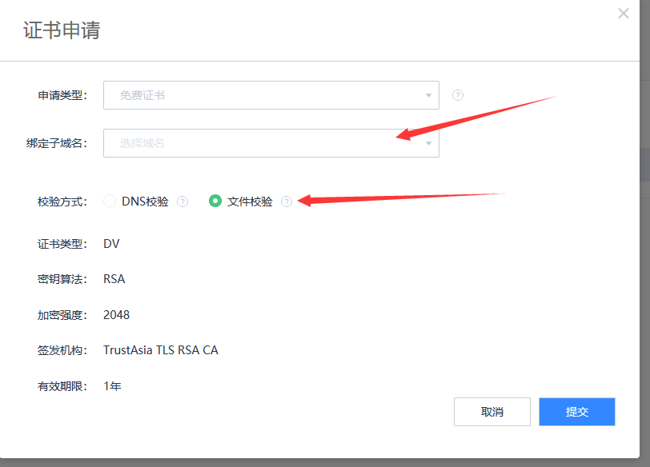
Task: Click the help icon beside 申请类型 dropdown
Action: pyautogui.click(x=458, y=95)
